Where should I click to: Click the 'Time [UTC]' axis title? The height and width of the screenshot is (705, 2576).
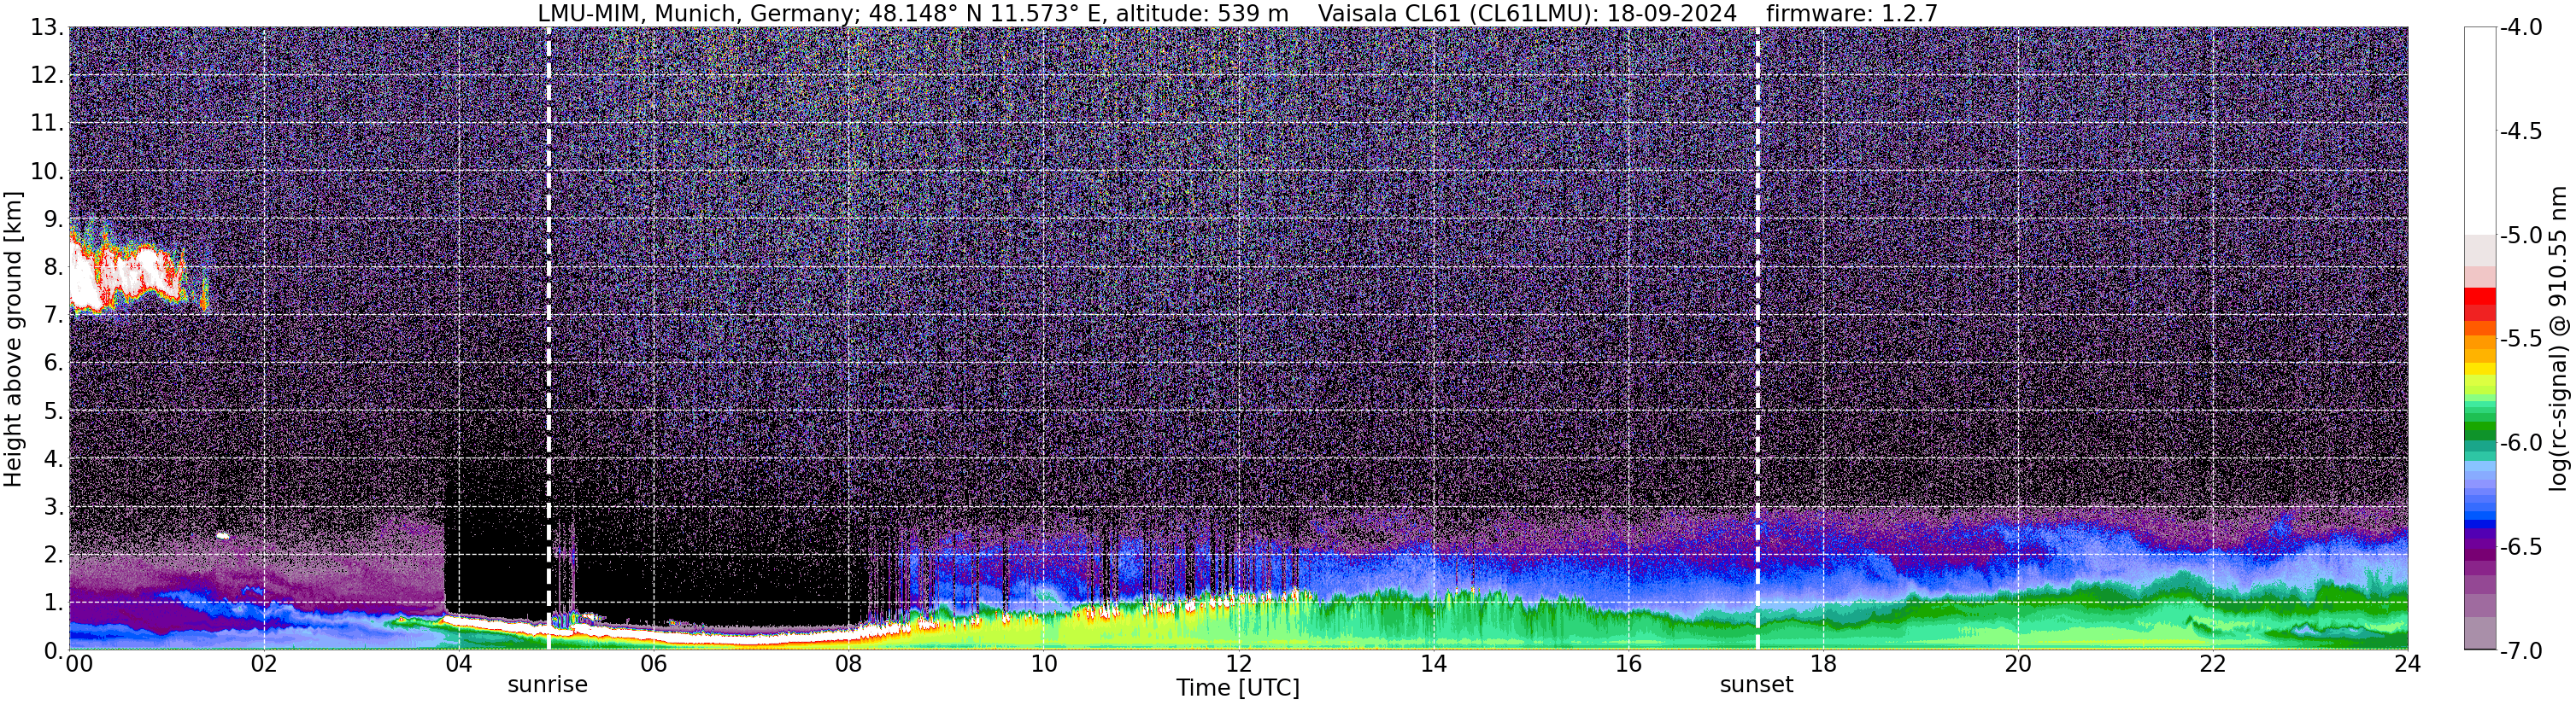pos(1238,688)
